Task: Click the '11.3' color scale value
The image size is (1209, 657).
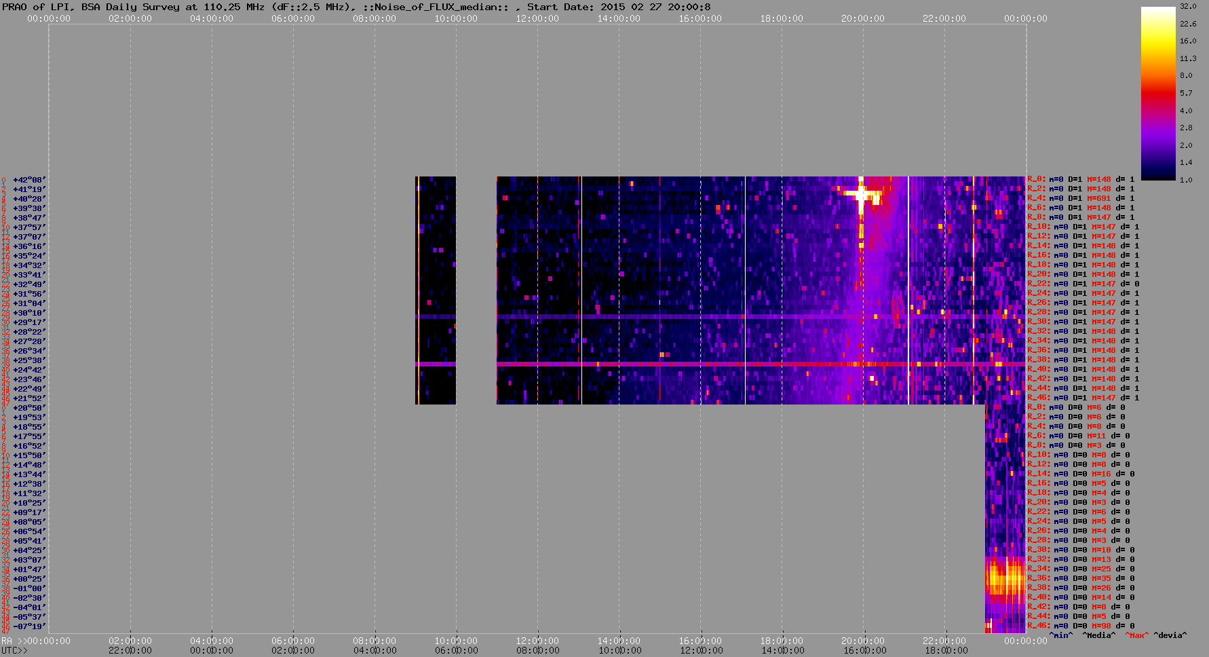Action: coord(1188,58)
